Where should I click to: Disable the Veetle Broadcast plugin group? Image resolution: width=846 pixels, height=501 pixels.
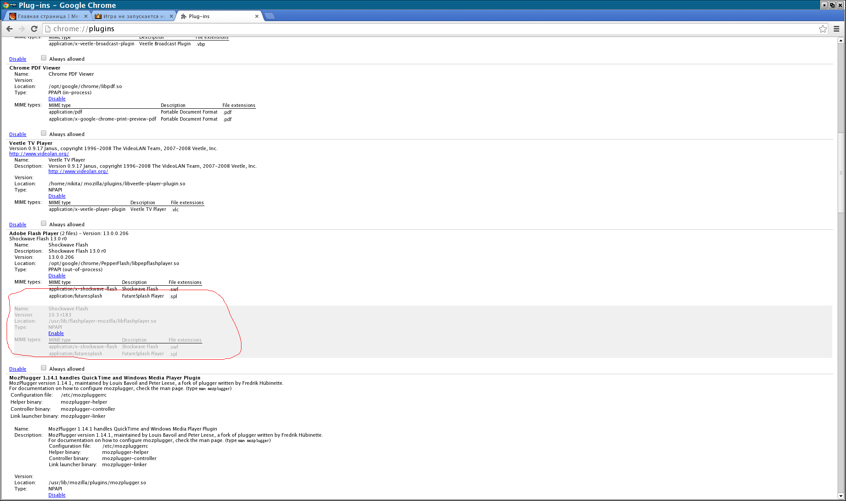[x=18, y=59]
